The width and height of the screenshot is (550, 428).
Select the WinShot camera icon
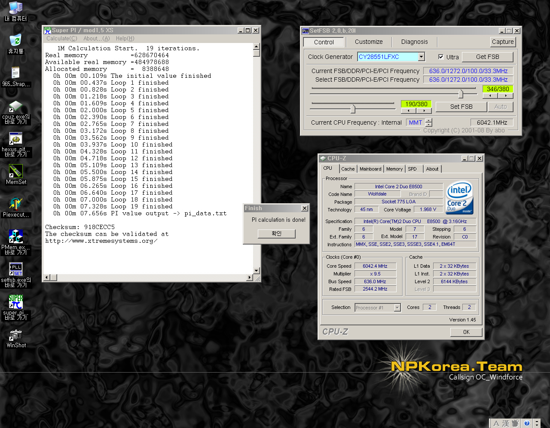pos(16,338)
